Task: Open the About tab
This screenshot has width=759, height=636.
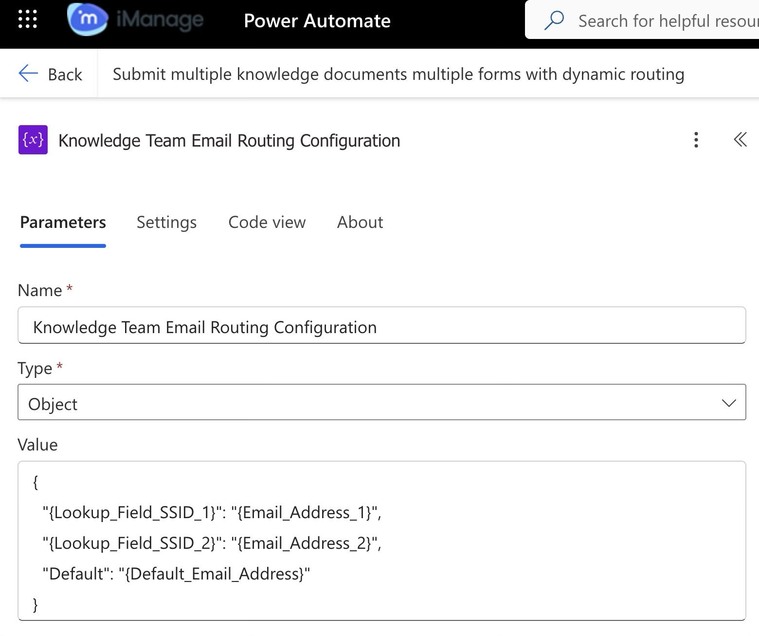Action: (360, 222)
